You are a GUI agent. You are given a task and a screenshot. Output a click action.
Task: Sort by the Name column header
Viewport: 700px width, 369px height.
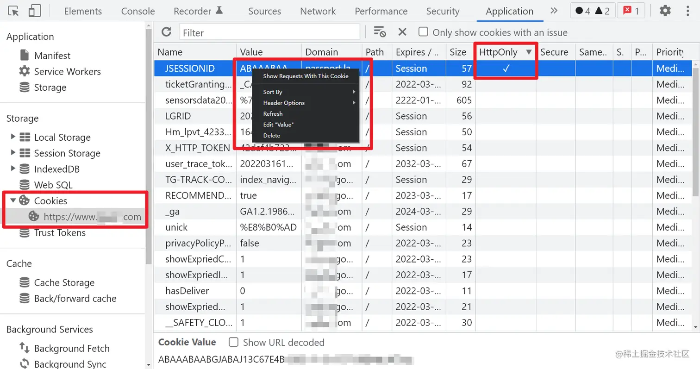194,52
